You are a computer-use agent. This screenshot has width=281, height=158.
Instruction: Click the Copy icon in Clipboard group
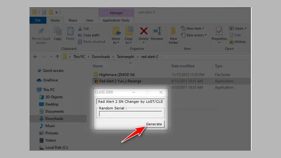58,32
